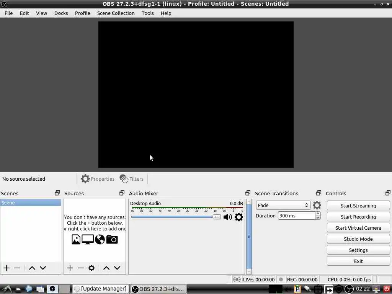Open source Properties with the gear icon
Viewport: 392px width, 294px height.
(98, 179)
